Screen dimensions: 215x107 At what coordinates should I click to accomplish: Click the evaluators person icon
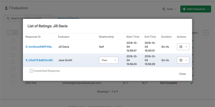point(6,8)
